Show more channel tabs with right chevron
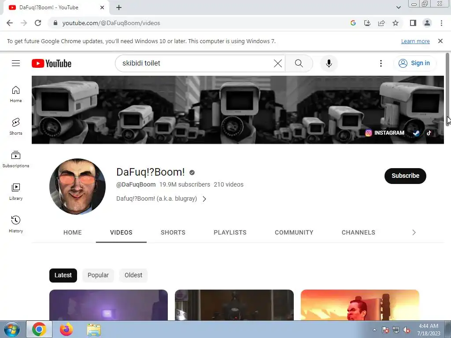 click(414, 232)
